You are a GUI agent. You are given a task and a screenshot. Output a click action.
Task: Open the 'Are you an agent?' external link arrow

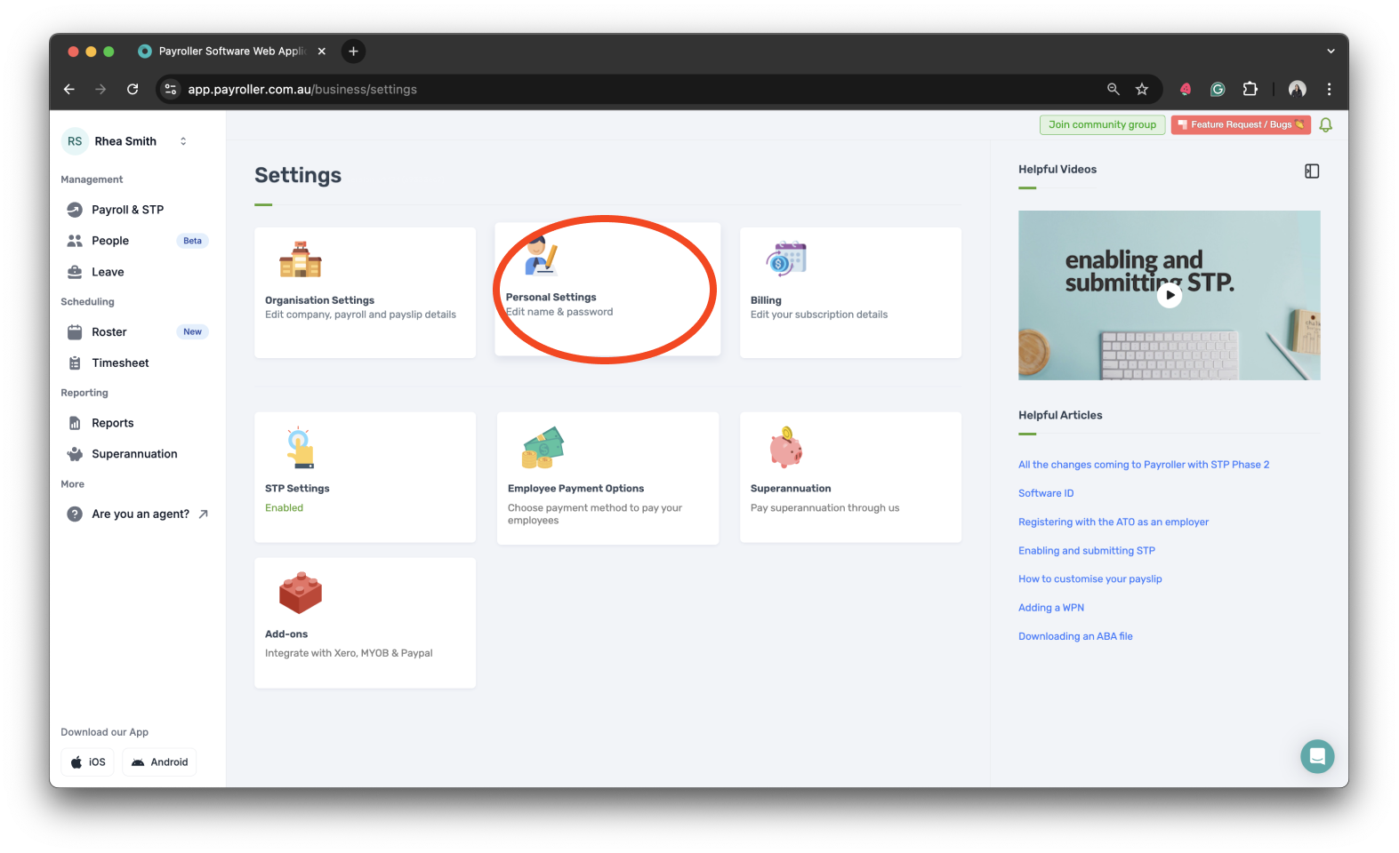203,514
